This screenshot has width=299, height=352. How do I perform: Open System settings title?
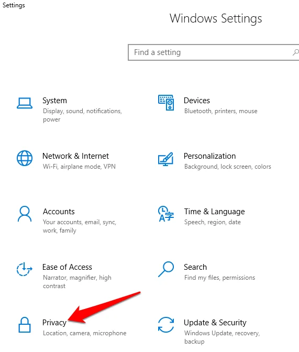(x=55, y=101)
